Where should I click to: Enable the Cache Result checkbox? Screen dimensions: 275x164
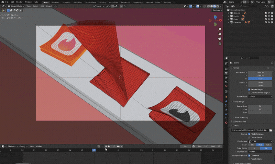(250, 137)
